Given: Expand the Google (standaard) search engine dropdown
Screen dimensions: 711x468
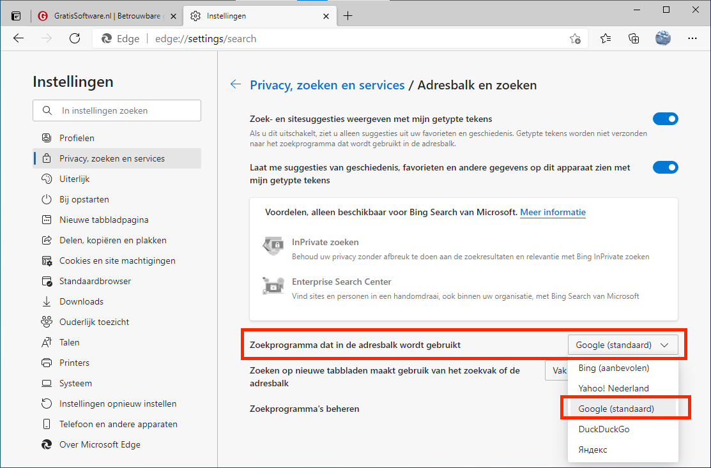Looking at the screenshot, I should click(x=622, y=345).
